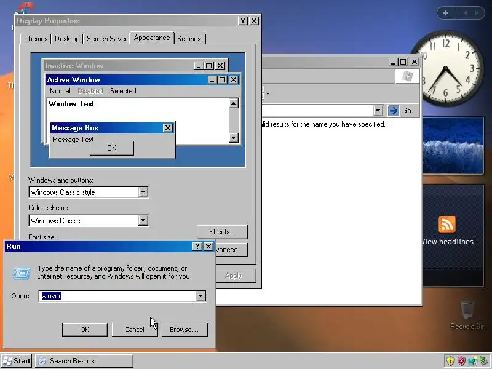Click the Run dialog help question mark

pos(197,247)
